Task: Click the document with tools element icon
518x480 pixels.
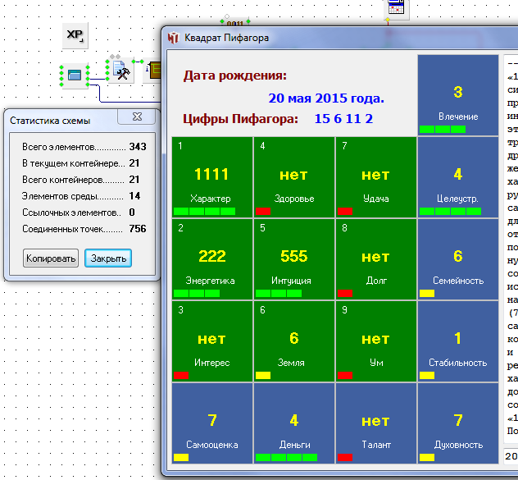Action: pos(120,72)
